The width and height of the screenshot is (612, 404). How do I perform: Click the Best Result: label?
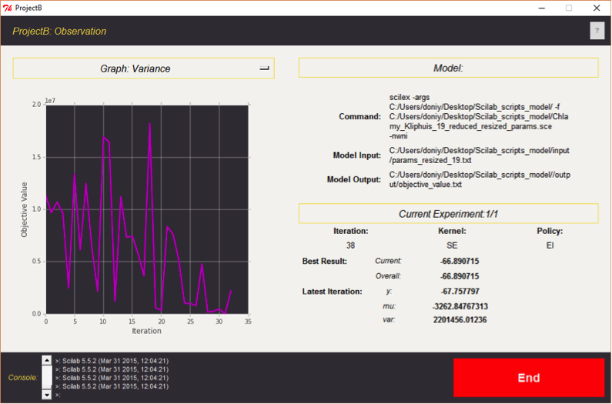point(324,261)
